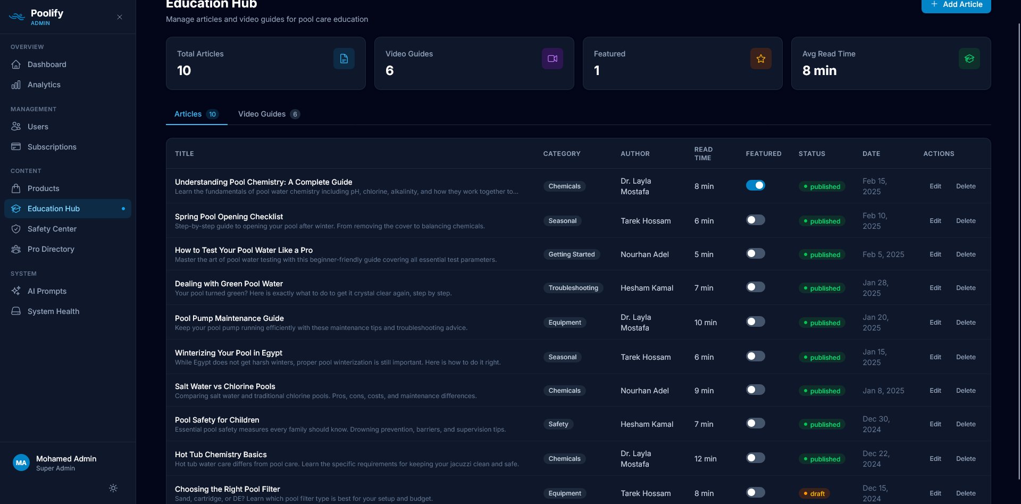Click the AI Prompts sparkle icon
Screen dimensions: 1021x504
(x=16, y=291)
